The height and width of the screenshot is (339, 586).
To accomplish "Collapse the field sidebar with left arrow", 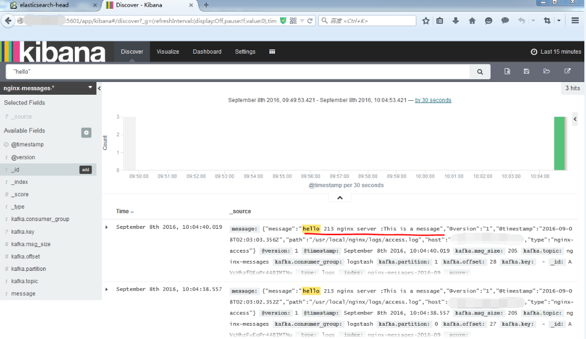I will 99,89.
